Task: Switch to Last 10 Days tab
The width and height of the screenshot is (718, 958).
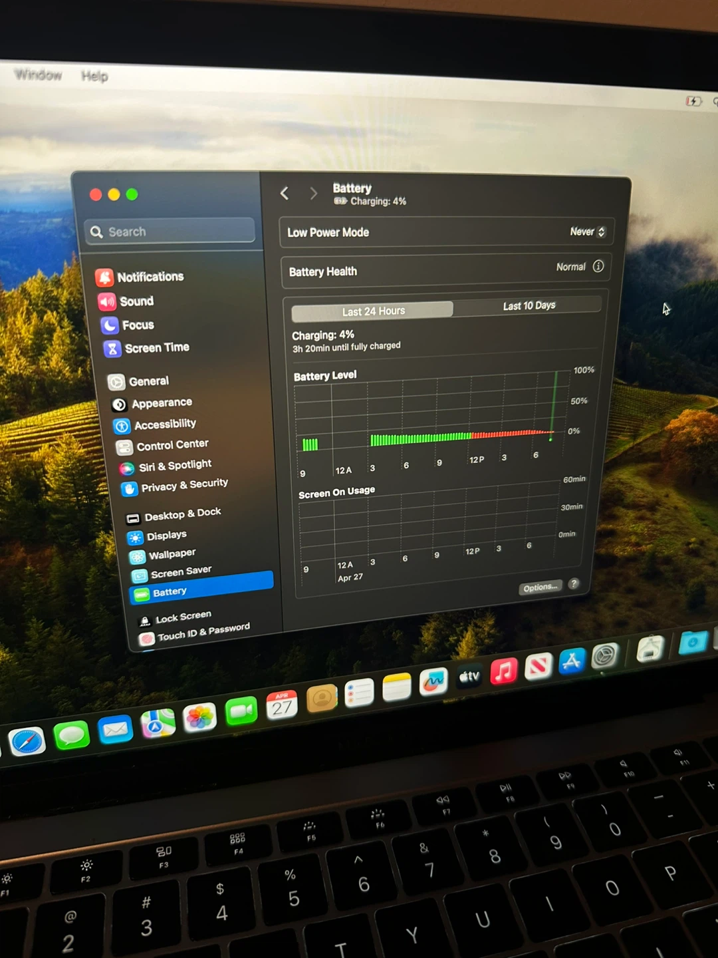Action: 529,305
